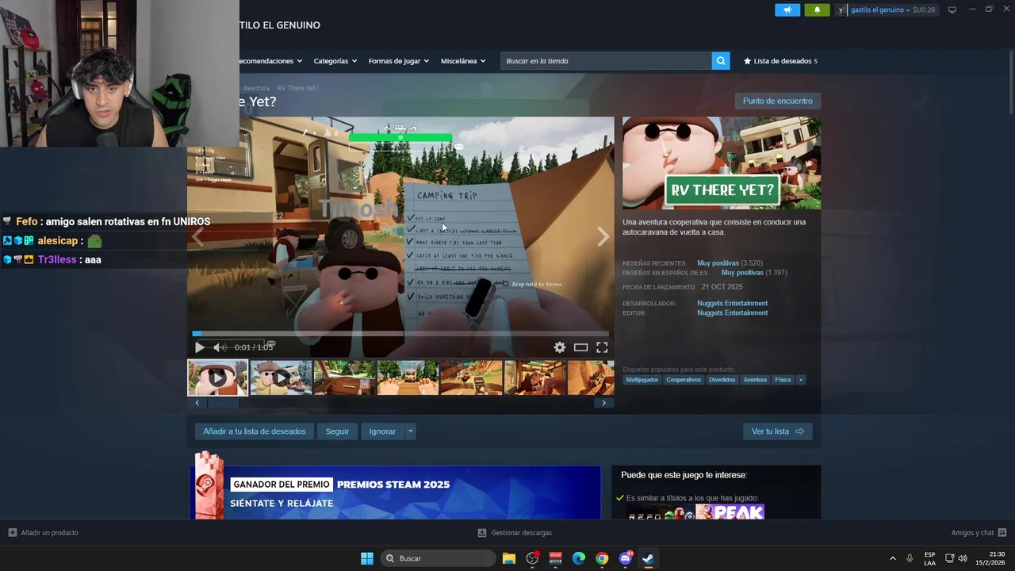Open the green notifications bell
This screenshot has height=571, width=1015.
click(818, 10)
